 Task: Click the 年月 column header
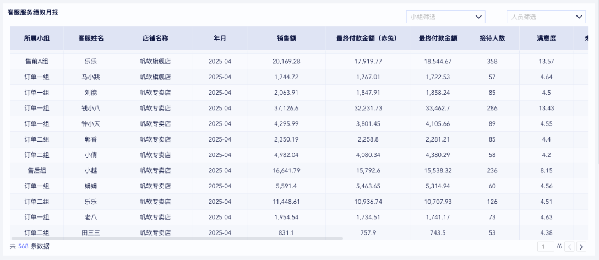[220, 39]
